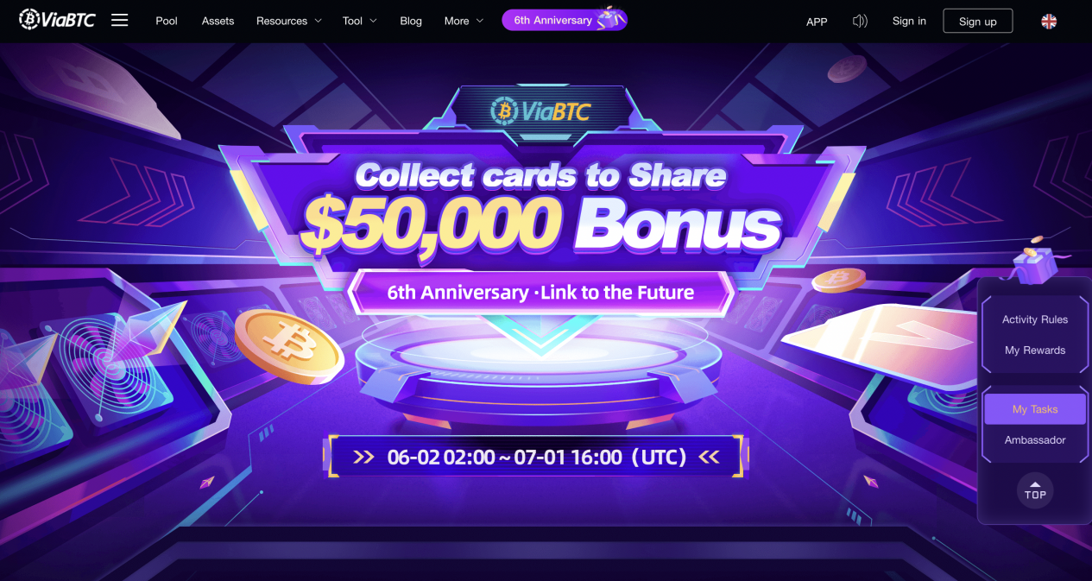Screen dimensions: 1092x581
Task: Open the announcements speaker icon
Action: tap(860, 21)
